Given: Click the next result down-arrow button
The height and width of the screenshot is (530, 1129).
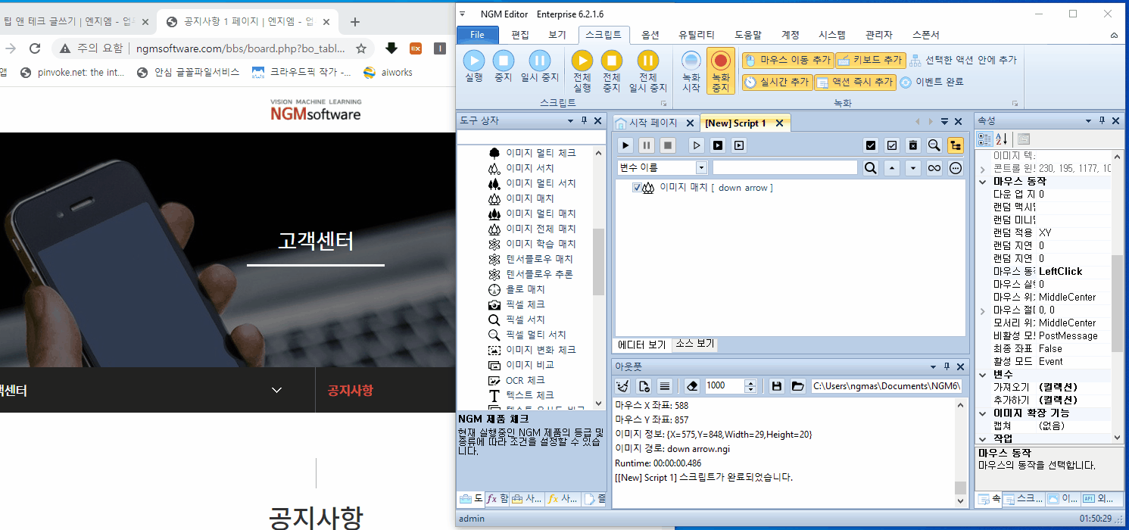Looking at the screenshot, I should (913, 168).
